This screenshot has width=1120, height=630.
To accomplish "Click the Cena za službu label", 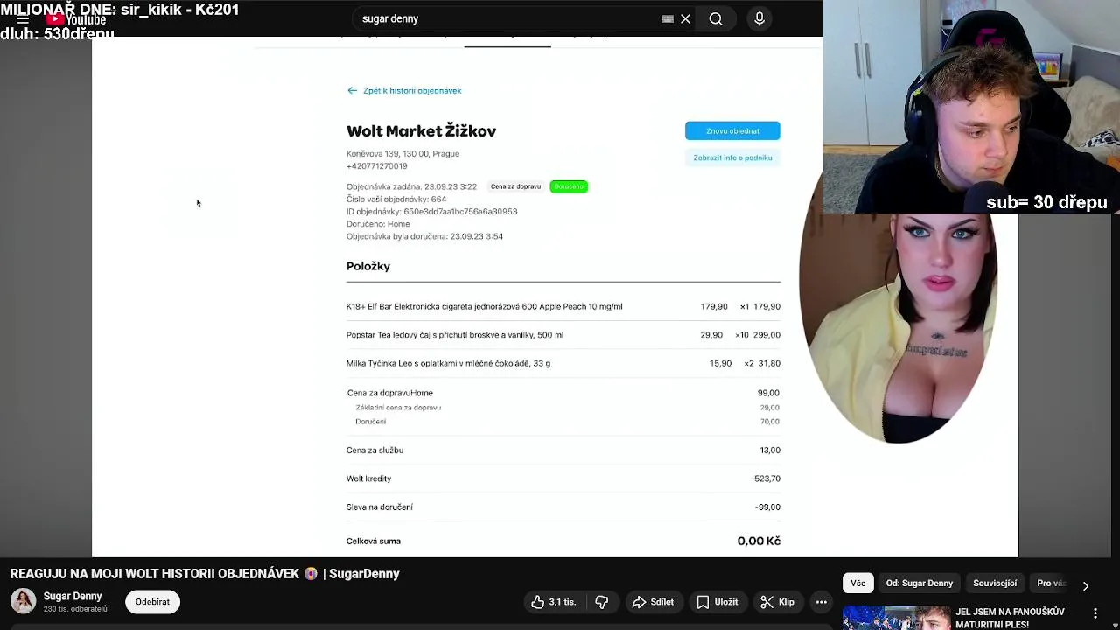I will (374, 450).
